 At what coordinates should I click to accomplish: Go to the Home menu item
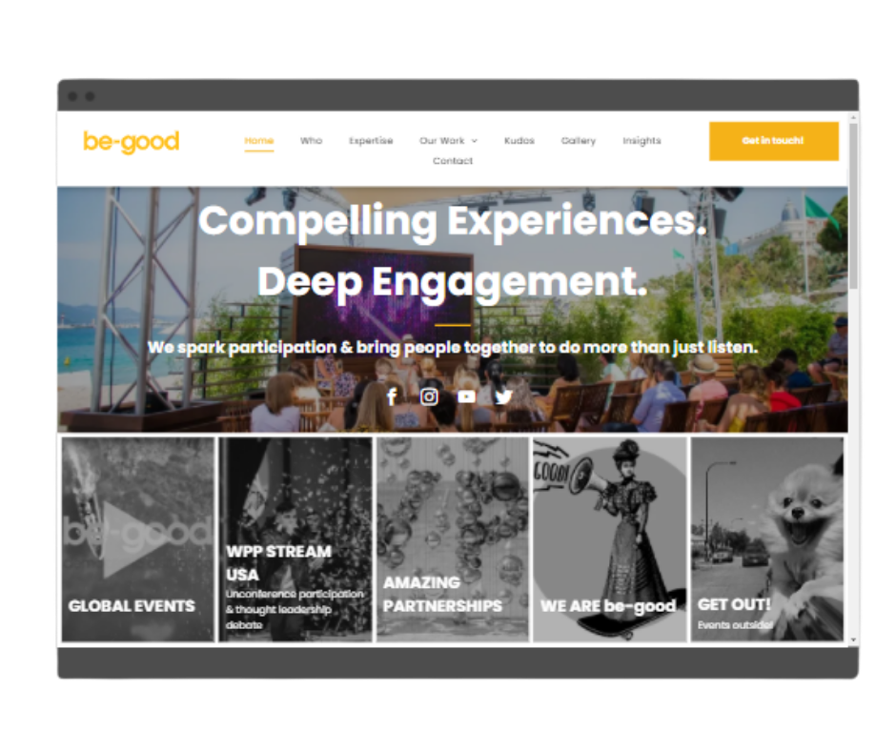(259, 141)
